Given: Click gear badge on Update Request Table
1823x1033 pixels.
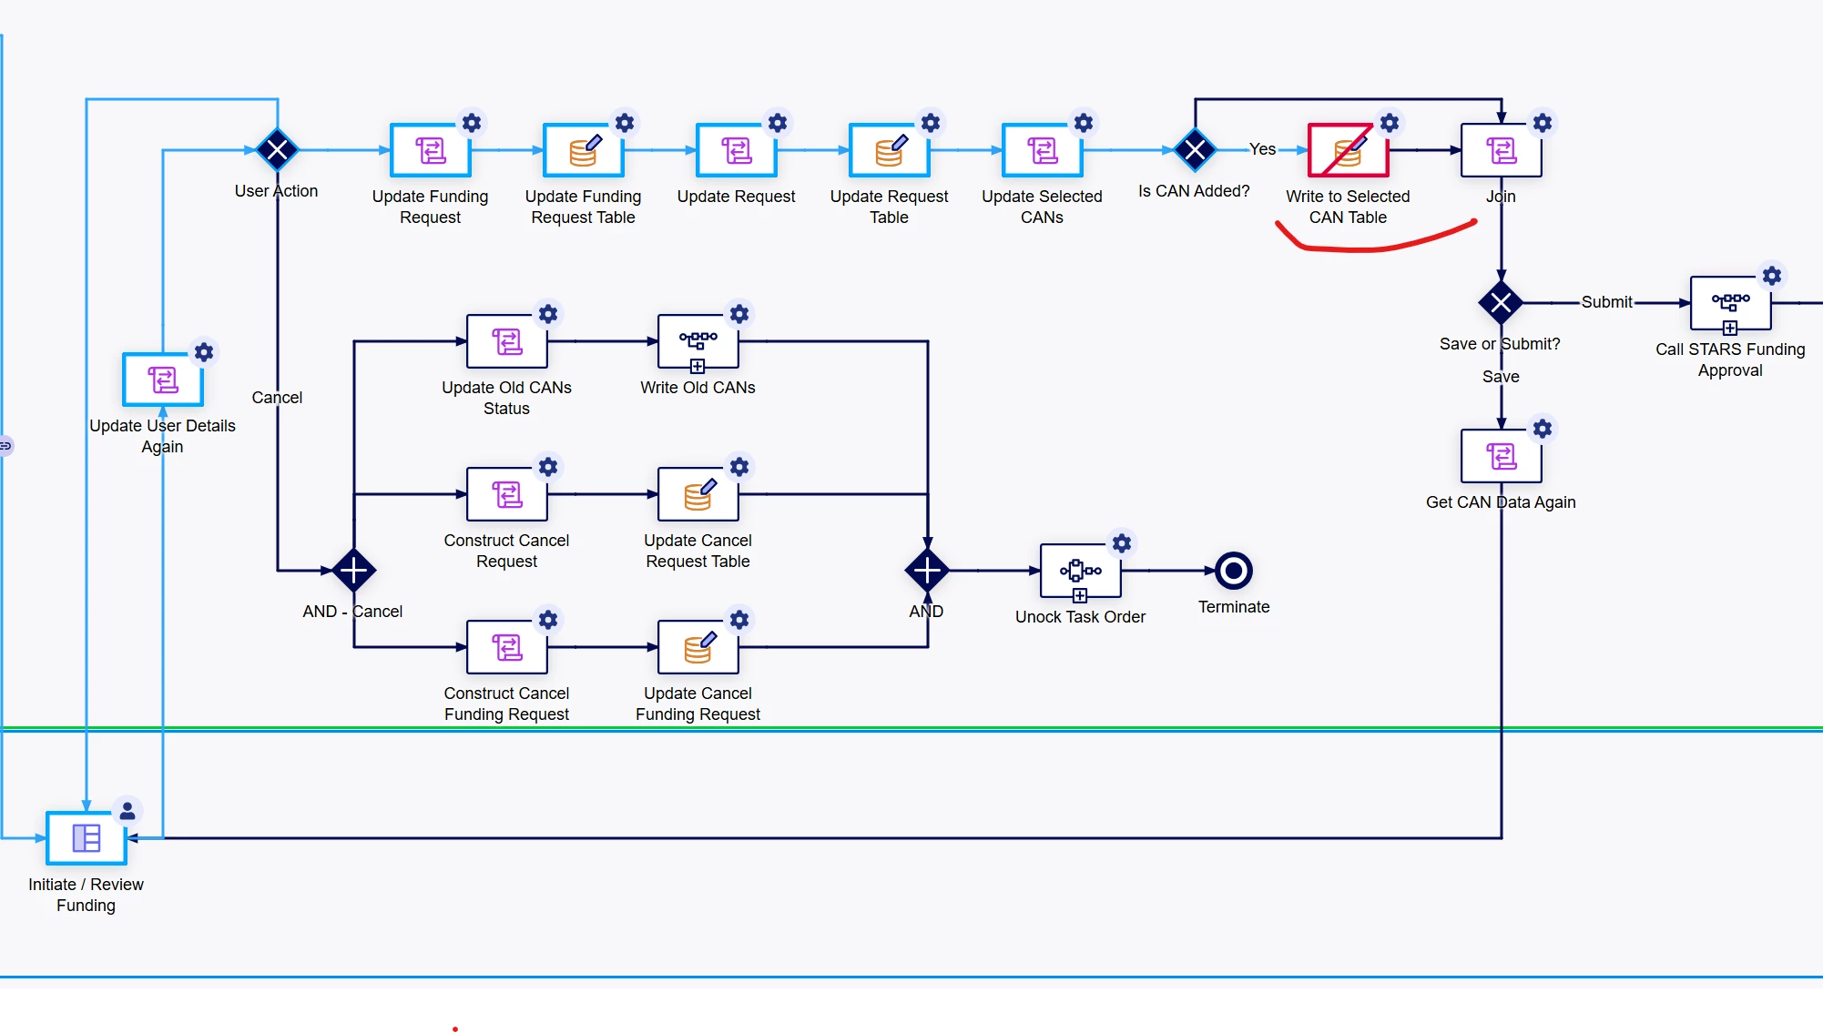Looking at the screenshot, I should pos(931,123).
